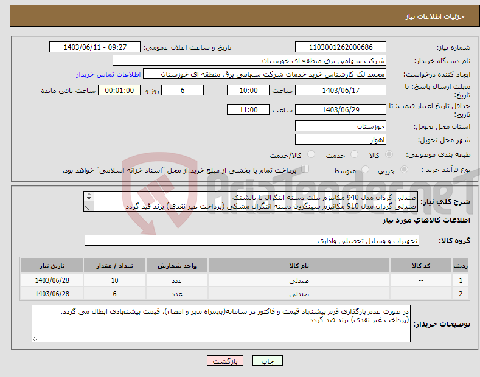Click صندلی name in row 1
The image size is (480, 377).
tap(299, 280)
